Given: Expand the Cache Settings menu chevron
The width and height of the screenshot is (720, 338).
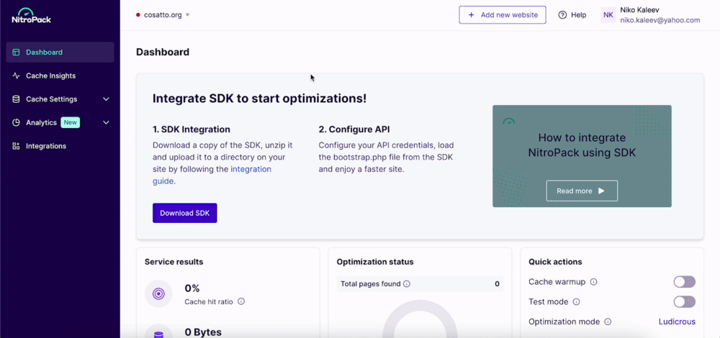Looking at the screenshot, I should 106,99.
